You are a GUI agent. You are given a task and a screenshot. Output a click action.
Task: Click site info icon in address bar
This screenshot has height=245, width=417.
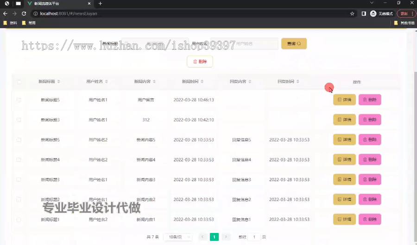tap(35, 13)
